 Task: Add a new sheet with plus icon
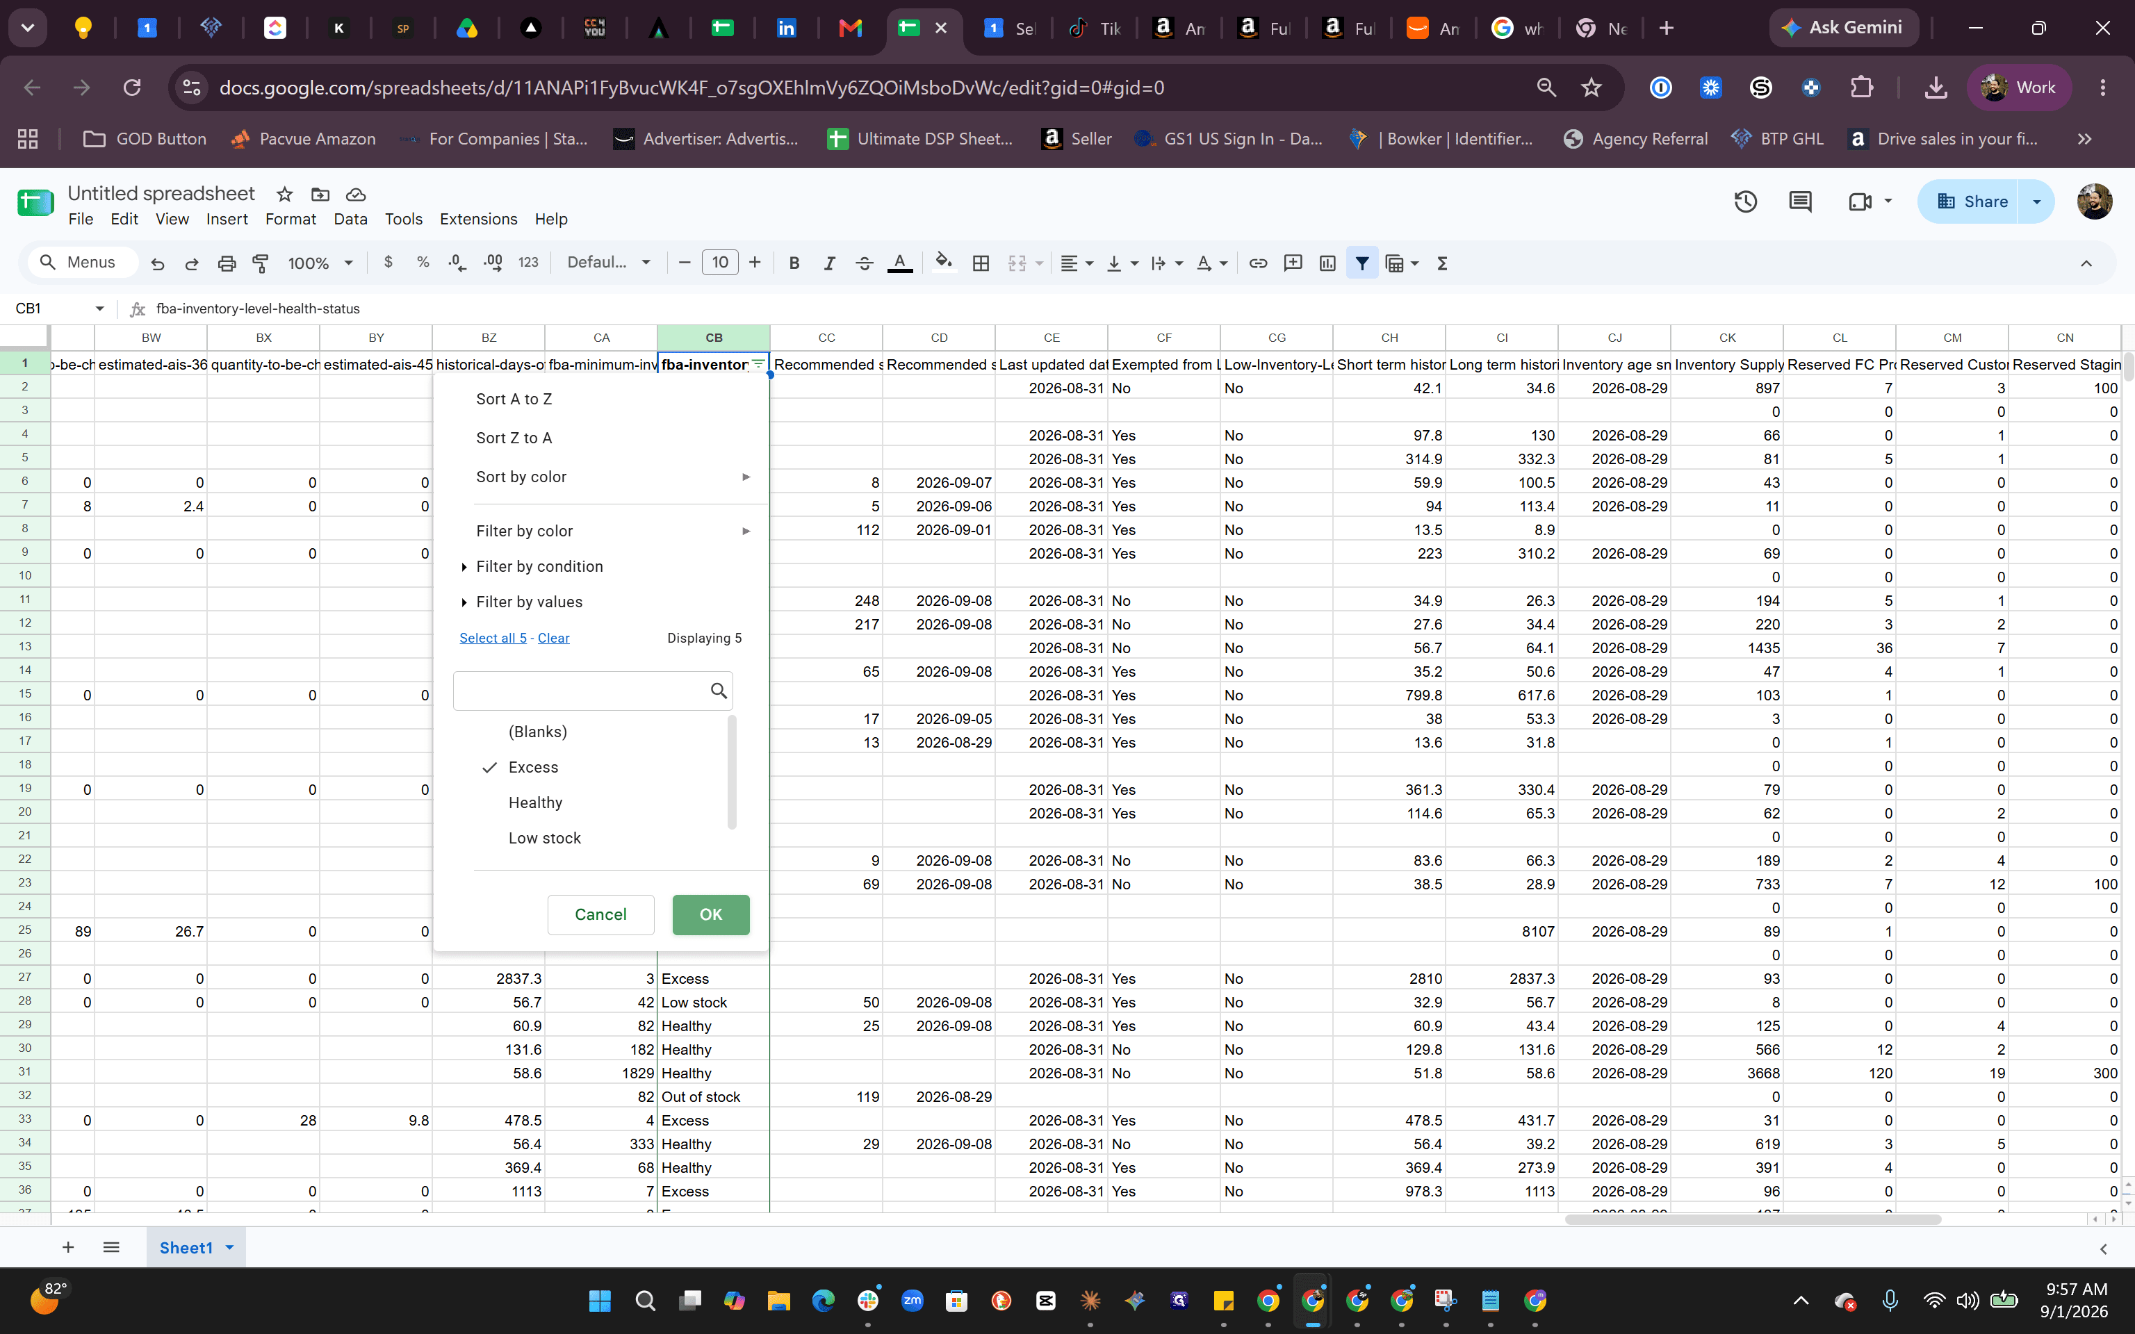68,1246
